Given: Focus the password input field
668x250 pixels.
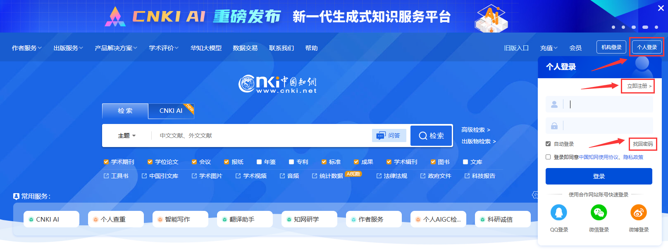Looking at the screenshot, I should 599,126.
